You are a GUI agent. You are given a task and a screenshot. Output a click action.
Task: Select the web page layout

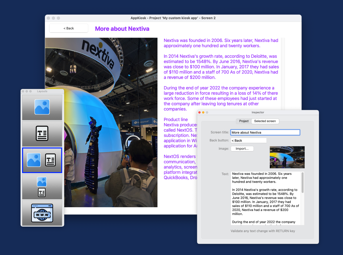coord(42,213)
